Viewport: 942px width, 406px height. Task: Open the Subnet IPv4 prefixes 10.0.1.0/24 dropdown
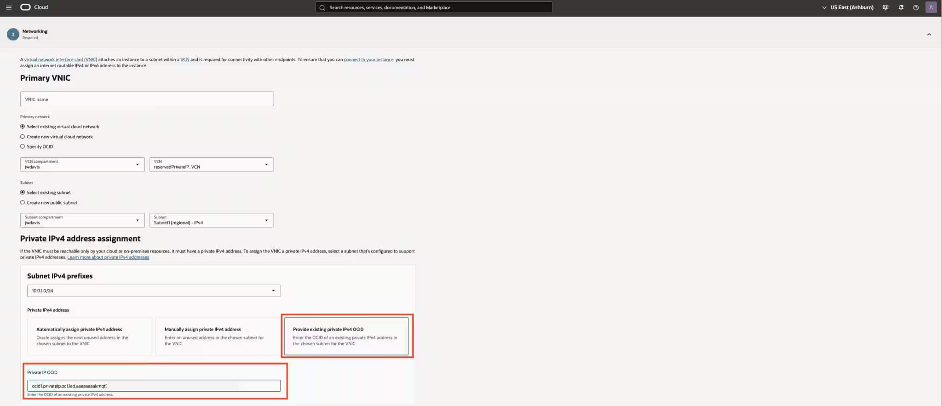pyautogui.click(x=154, y=291)
